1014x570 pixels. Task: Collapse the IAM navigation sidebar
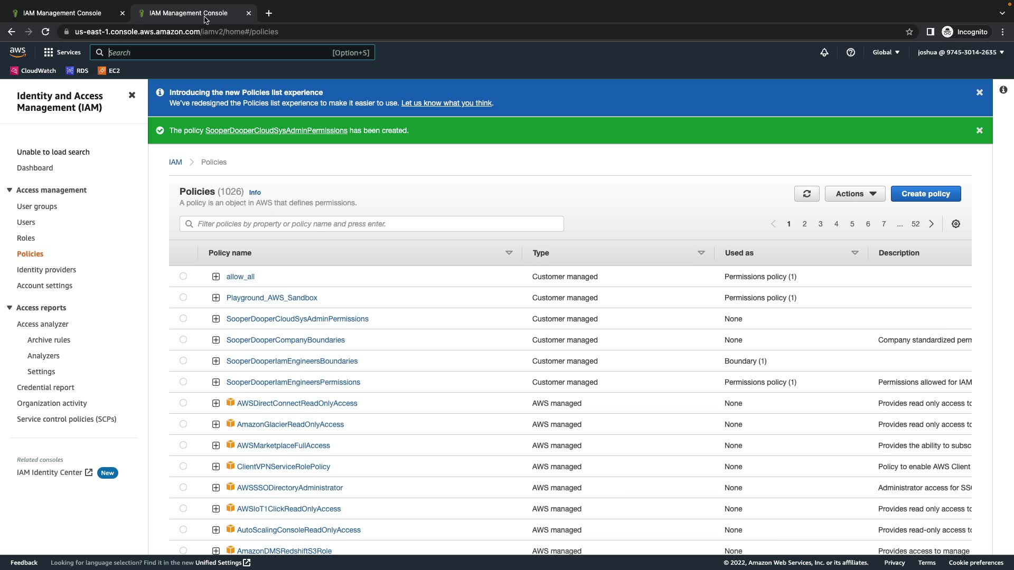[x=132, y=95]
